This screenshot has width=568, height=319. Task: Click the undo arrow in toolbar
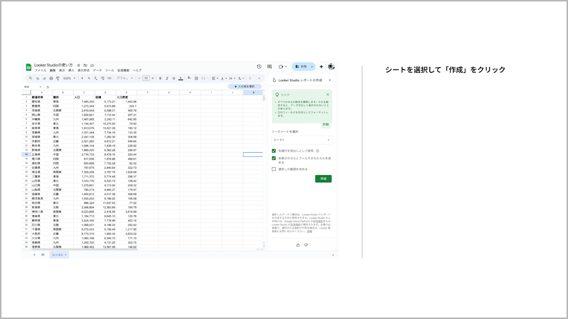38,78
